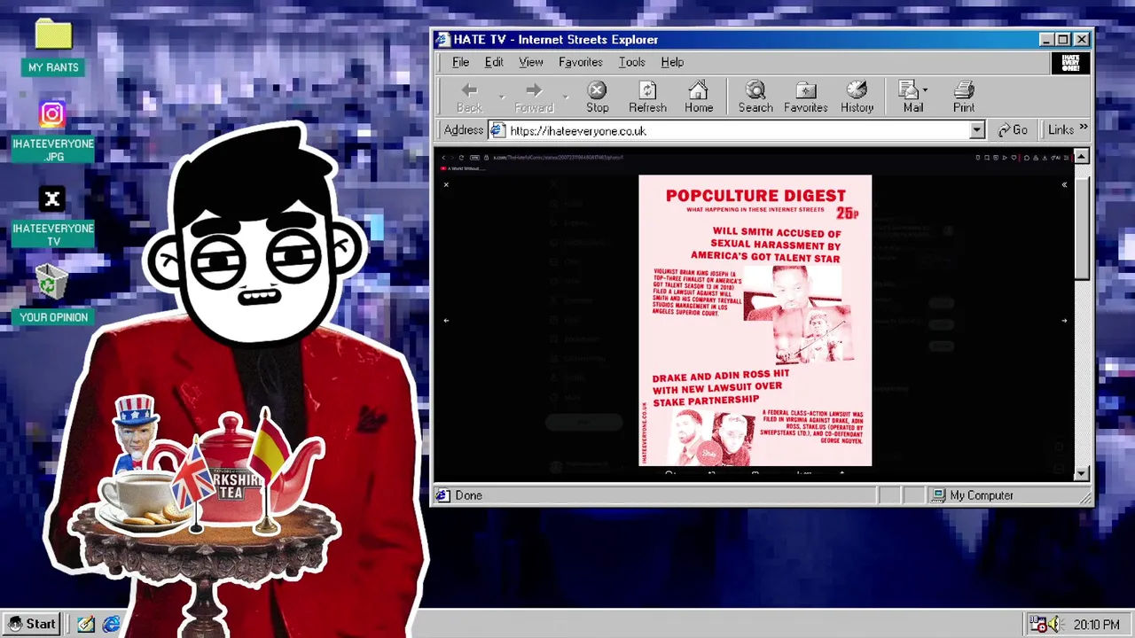Collapse the photo sidebar with double chevron

pyautogui.click(x=1064, y=184)
